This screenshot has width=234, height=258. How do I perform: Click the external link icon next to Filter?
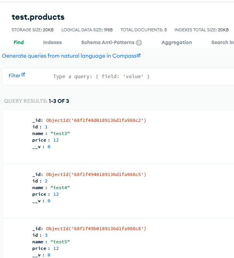[23, 75]
